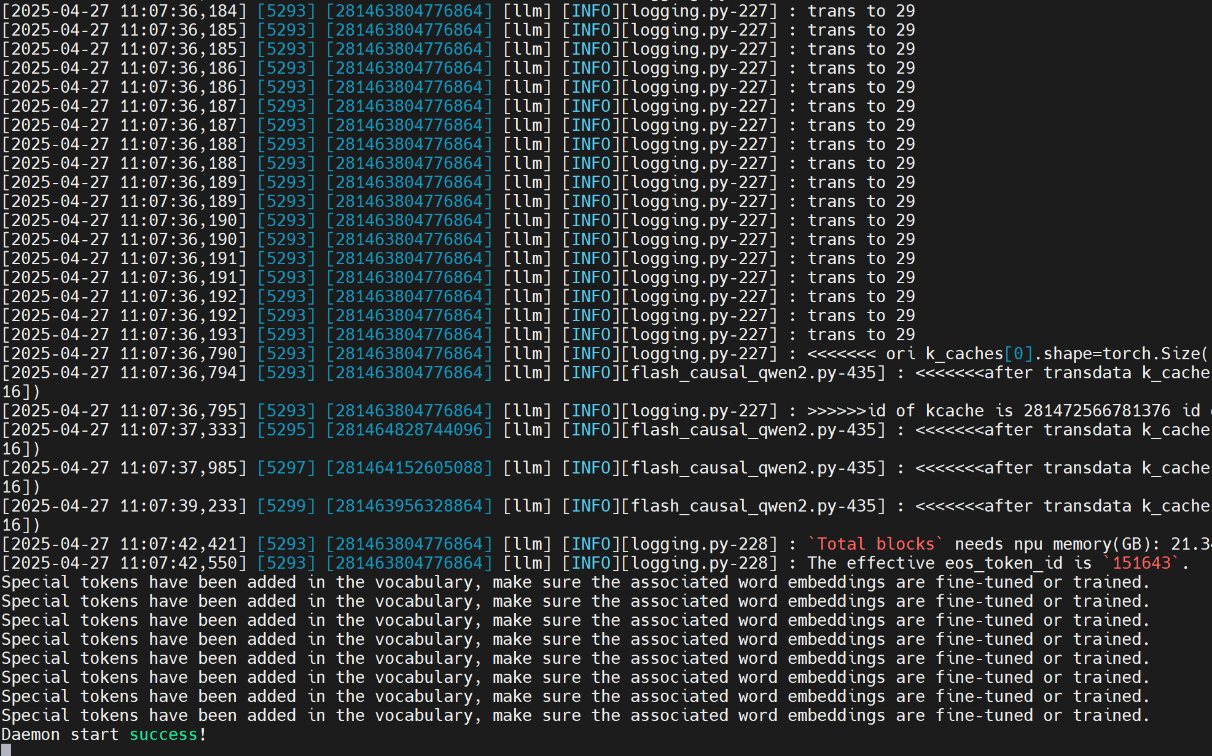Click process ID [5299] in the log

[x=286, y=506]
